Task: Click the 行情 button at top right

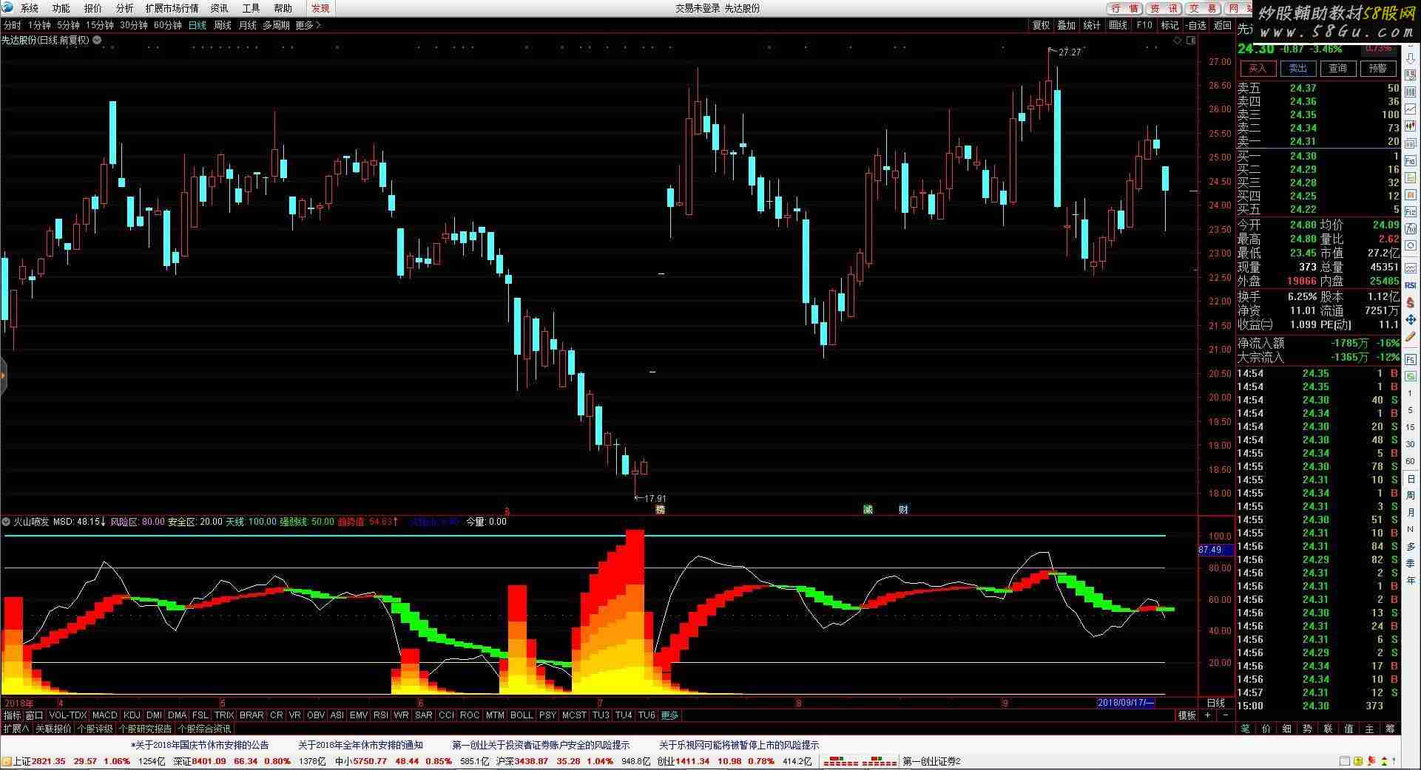Action: click(x=1124, y=8)
